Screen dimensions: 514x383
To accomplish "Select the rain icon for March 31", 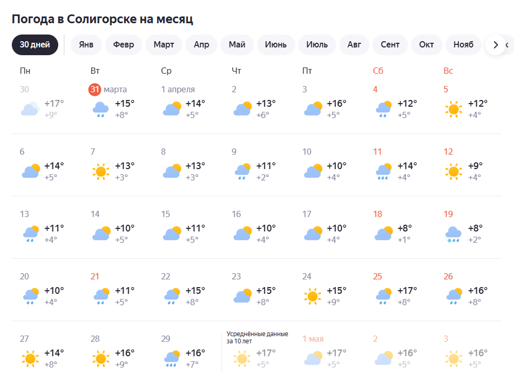I will point(100,108).
